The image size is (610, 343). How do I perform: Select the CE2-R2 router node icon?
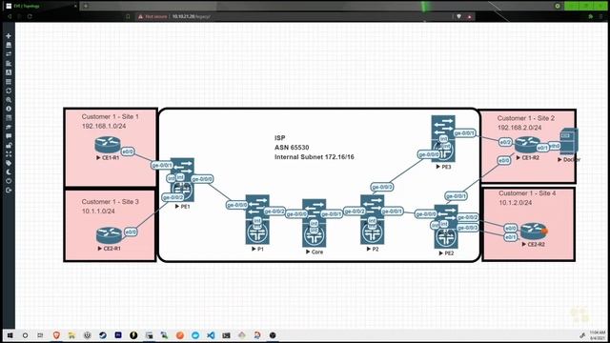(534, 231)
